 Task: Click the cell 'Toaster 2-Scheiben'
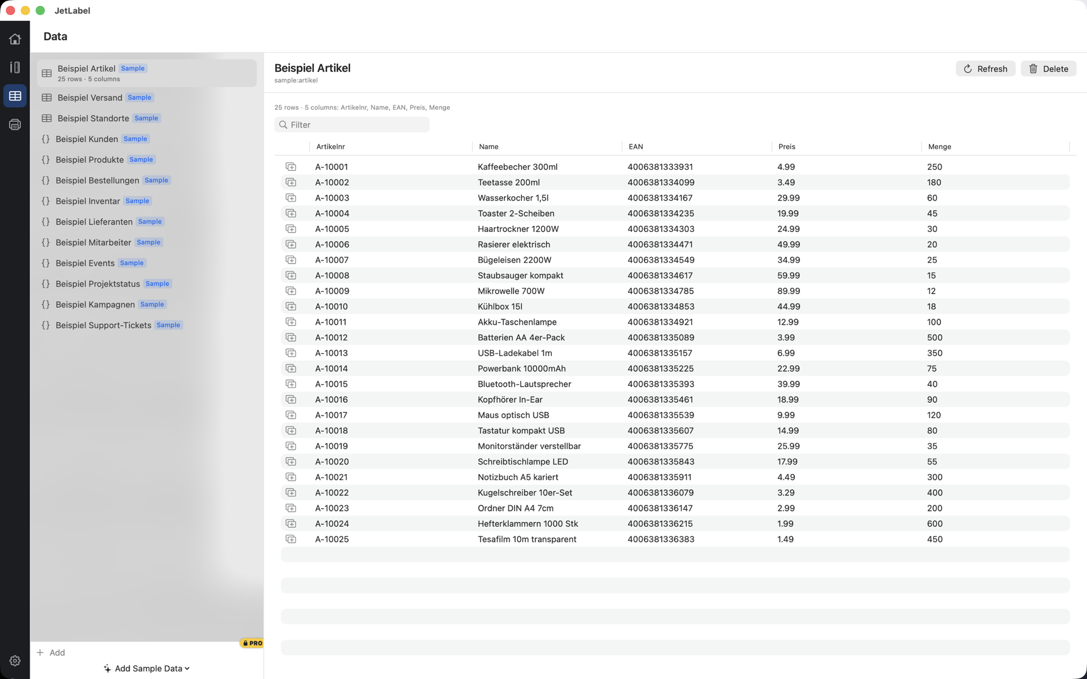click(x=516, y=213)
